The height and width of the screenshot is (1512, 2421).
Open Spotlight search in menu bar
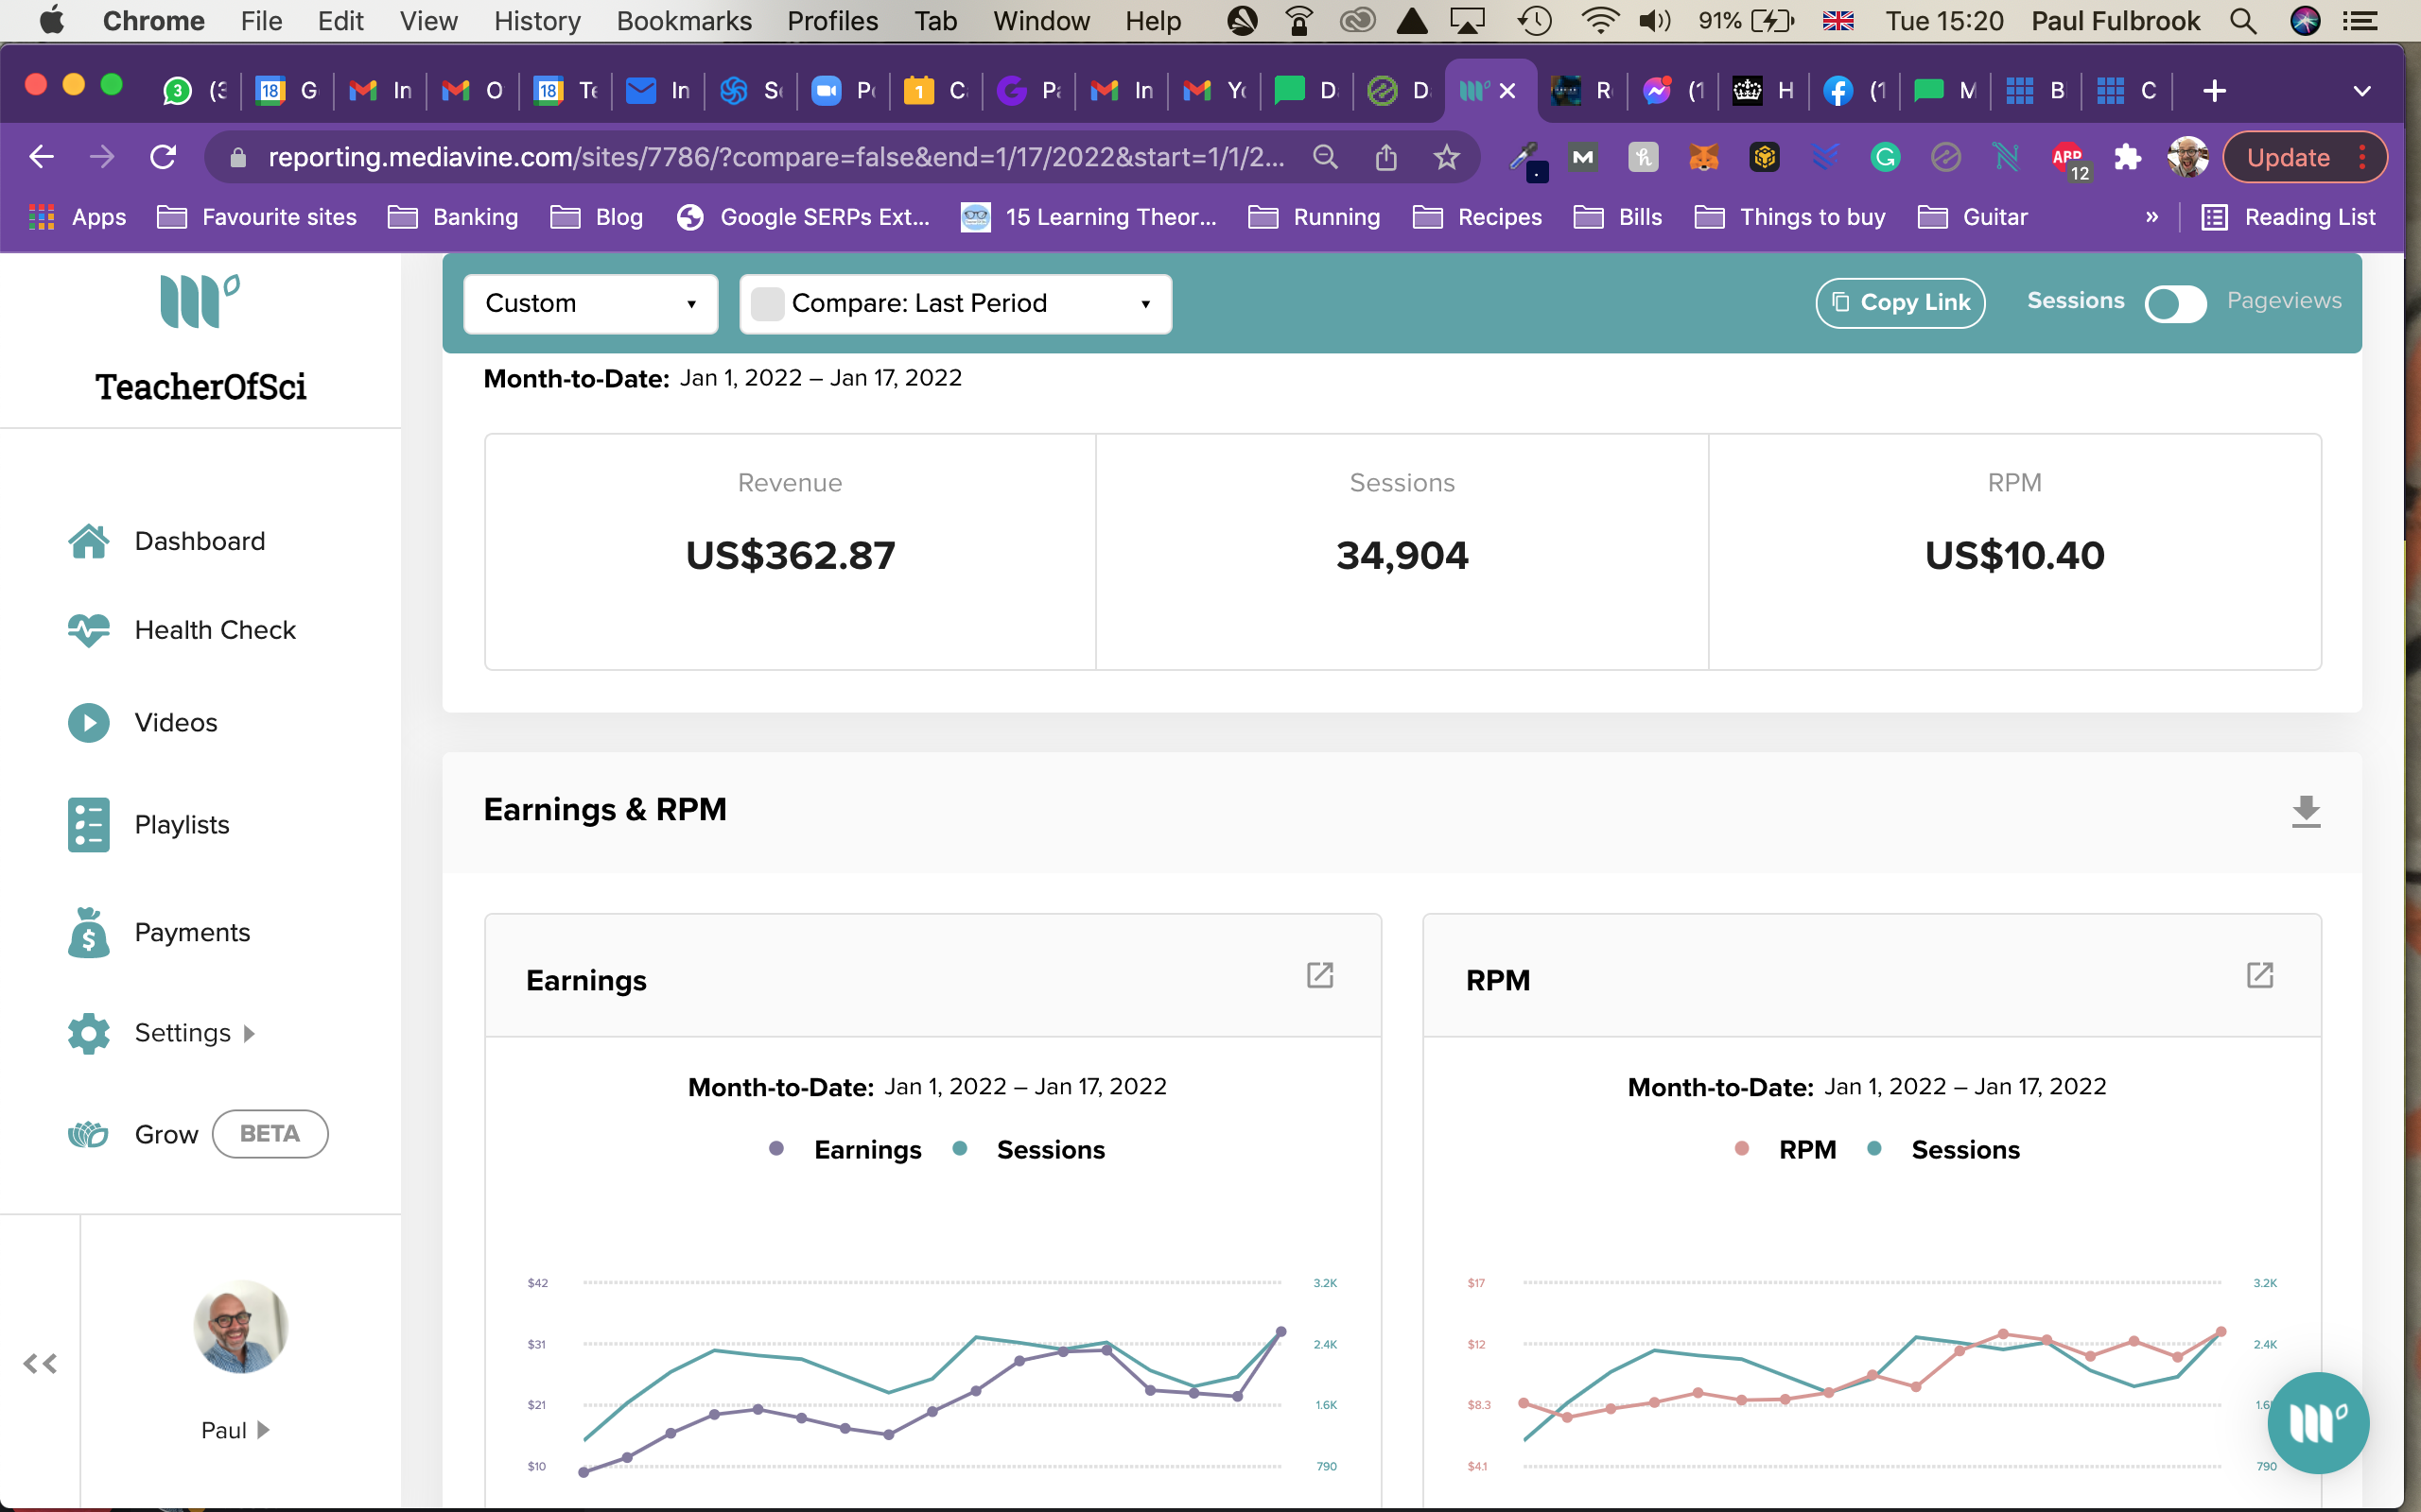pyautogui.click(x=2243, y=21)
